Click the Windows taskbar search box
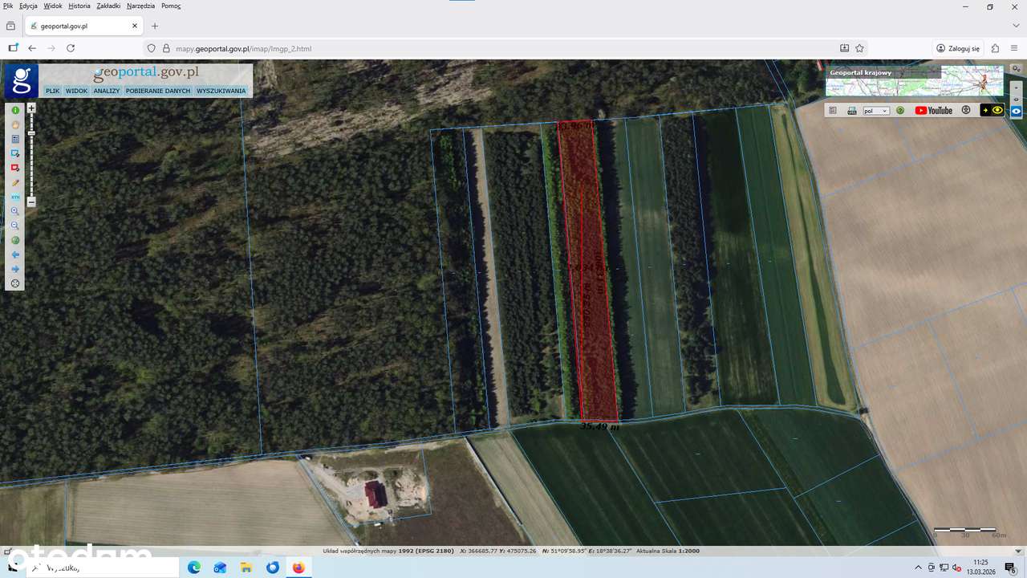1027x578 pixels. tap(104, 568)
